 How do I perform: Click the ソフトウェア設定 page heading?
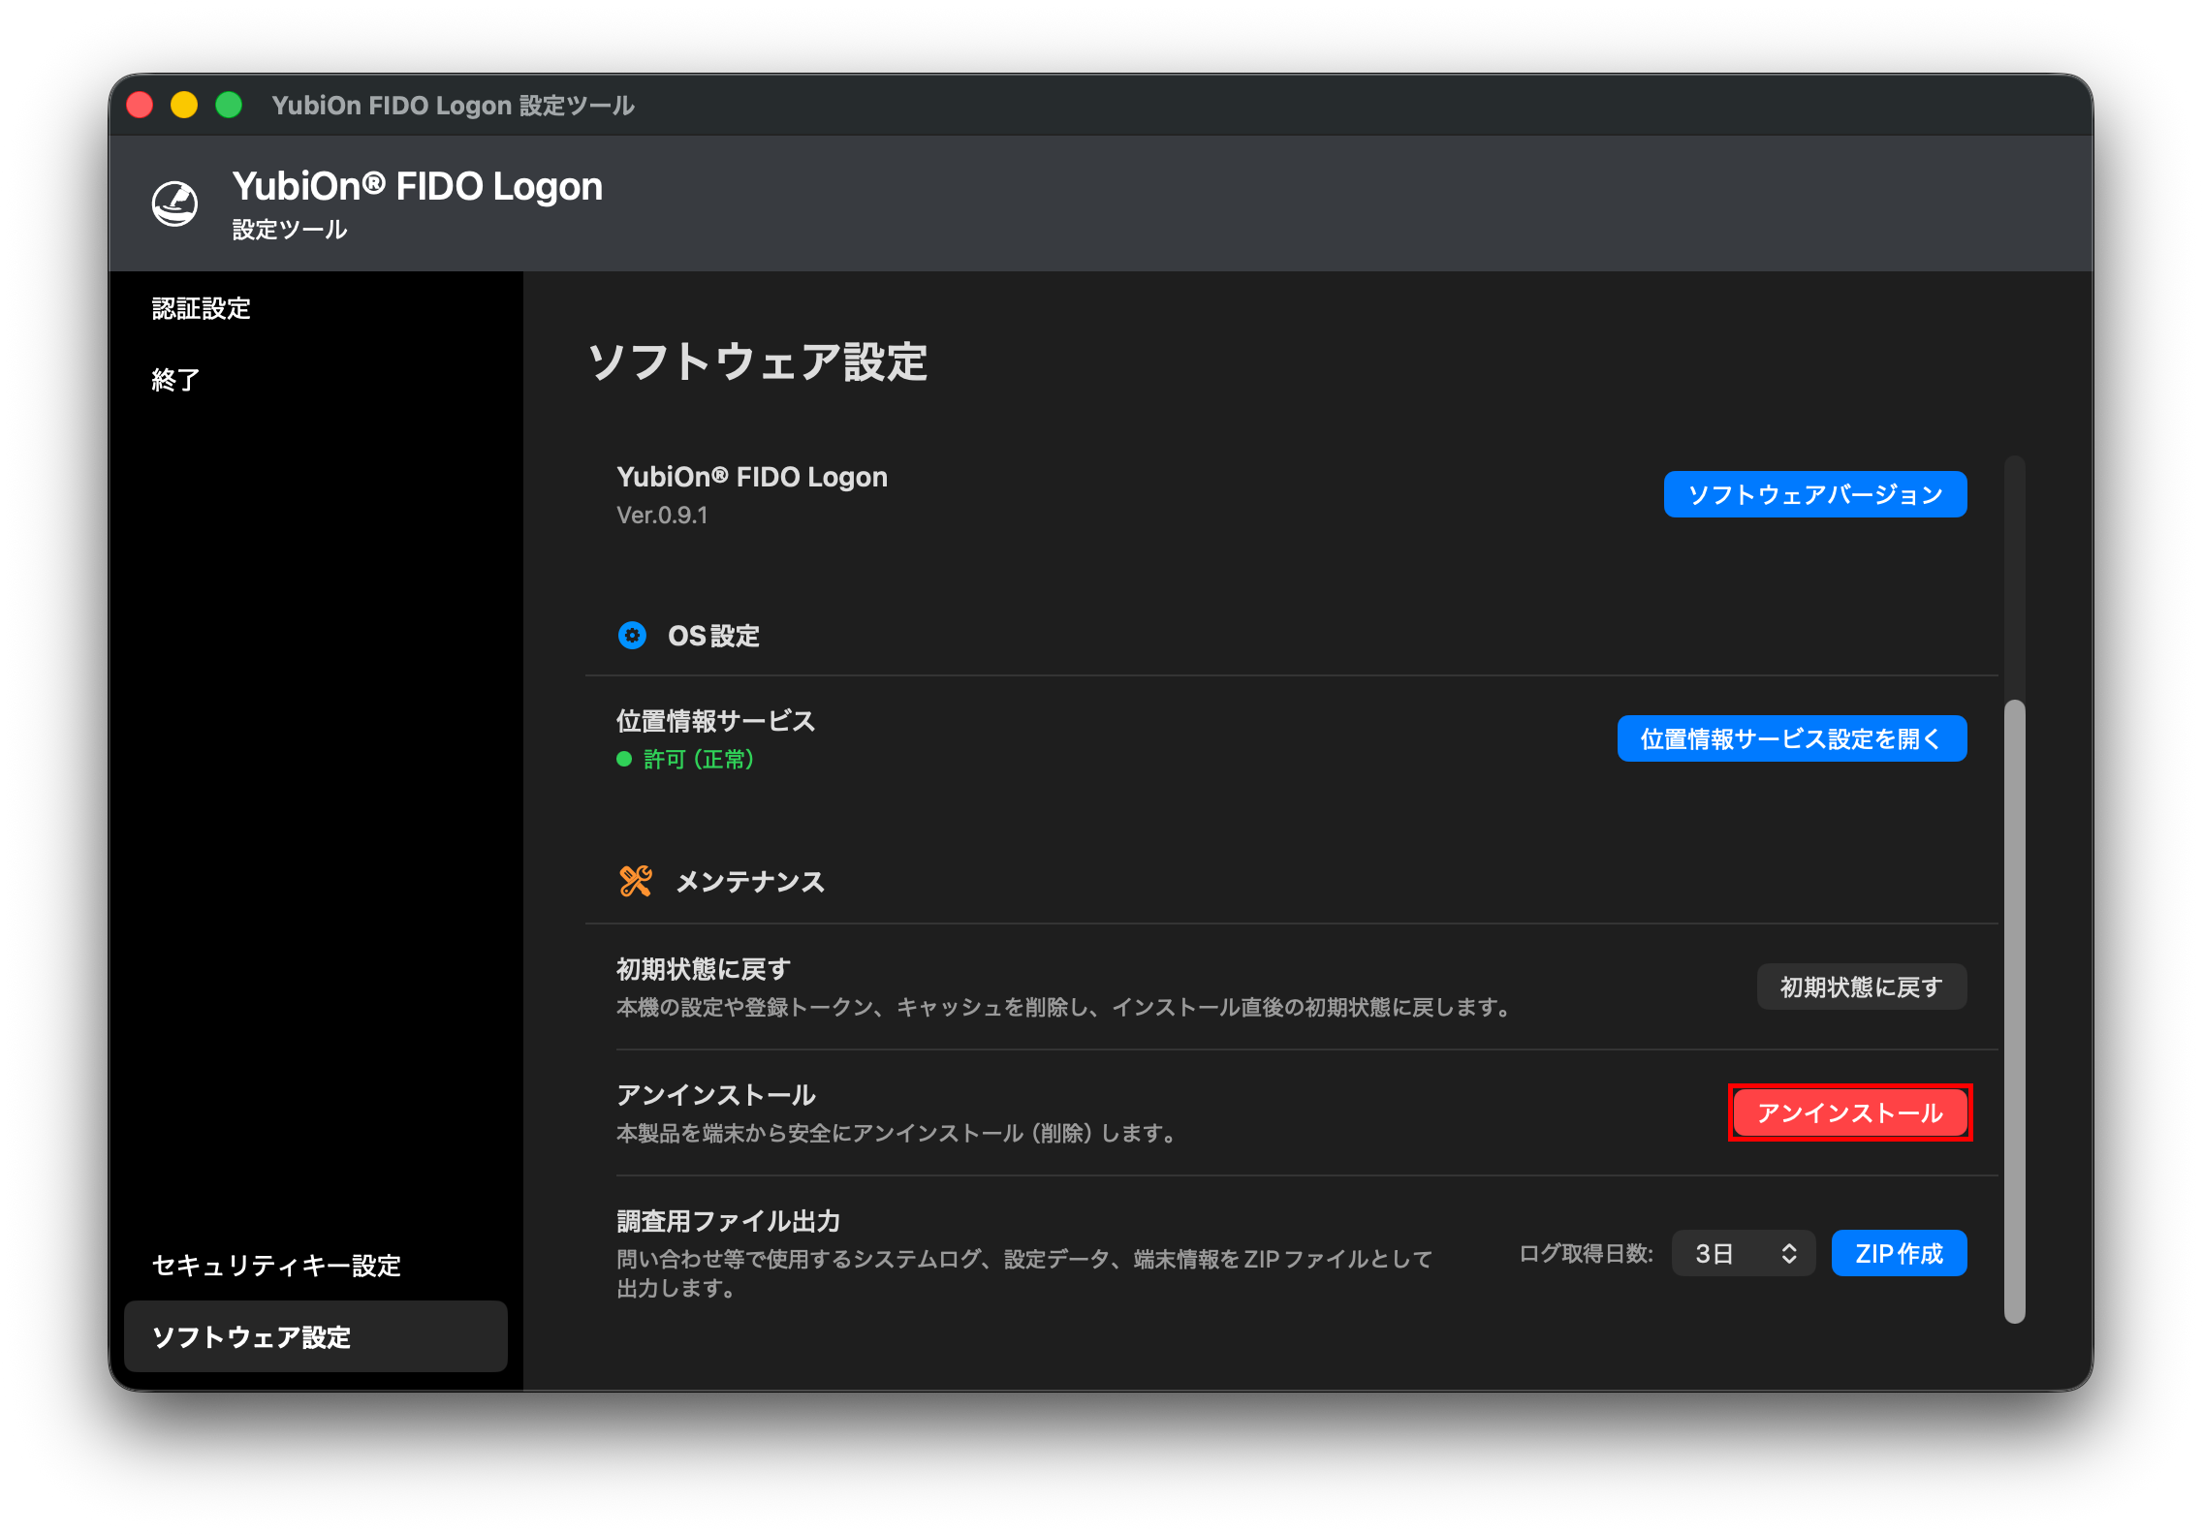[x=758, y=362]
